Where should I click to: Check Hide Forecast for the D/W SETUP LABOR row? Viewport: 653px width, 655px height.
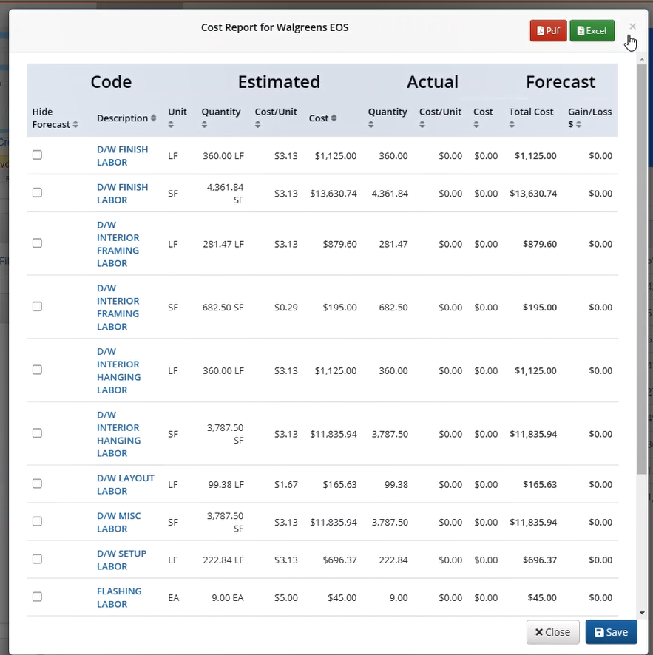(x=37, y=559)
